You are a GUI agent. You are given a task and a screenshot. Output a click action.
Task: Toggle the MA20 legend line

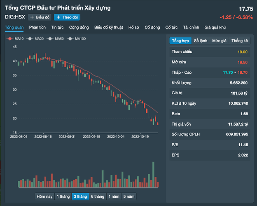click(35, 38)
